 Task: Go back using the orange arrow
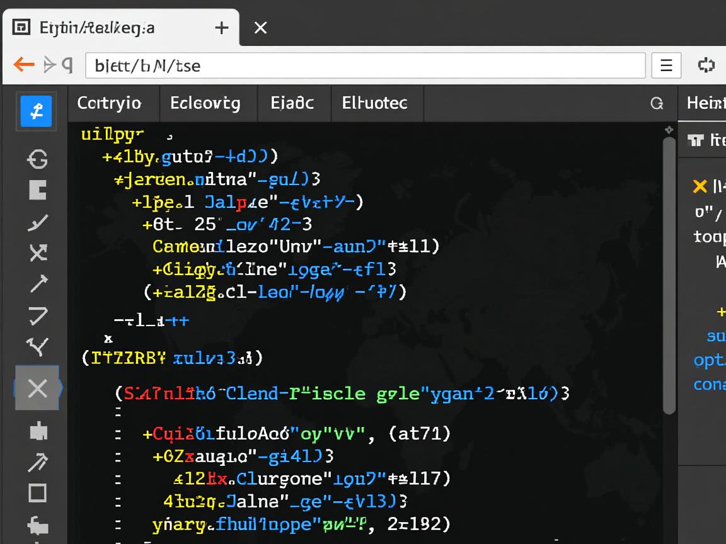(x=24, y=64)
